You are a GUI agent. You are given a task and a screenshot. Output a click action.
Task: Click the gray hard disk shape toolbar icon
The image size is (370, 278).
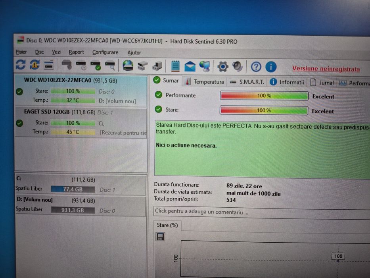[67, 65]
